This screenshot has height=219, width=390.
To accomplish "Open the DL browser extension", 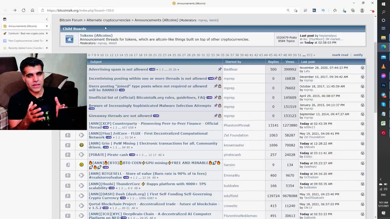I will (x=314, y=10).
